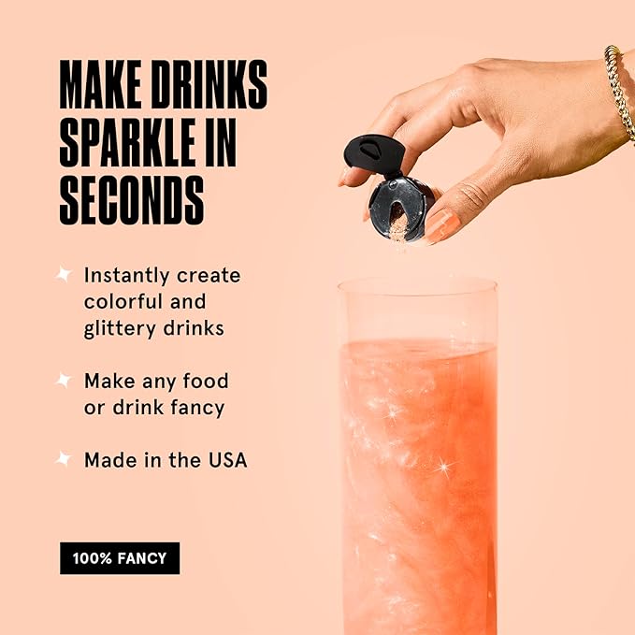The image size is (635, 635).
Task: Click the large sparkle star inside the drink
Action: [x=444, y=468]
